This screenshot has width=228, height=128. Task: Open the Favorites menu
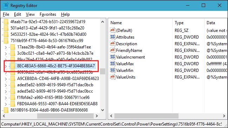pyautogui.click(x=48, y=14)
